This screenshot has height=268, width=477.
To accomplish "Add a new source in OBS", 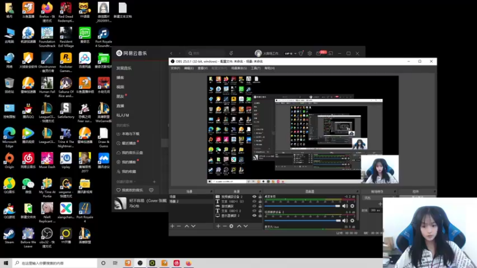I will pyautogui.click(x=218, y=226).
